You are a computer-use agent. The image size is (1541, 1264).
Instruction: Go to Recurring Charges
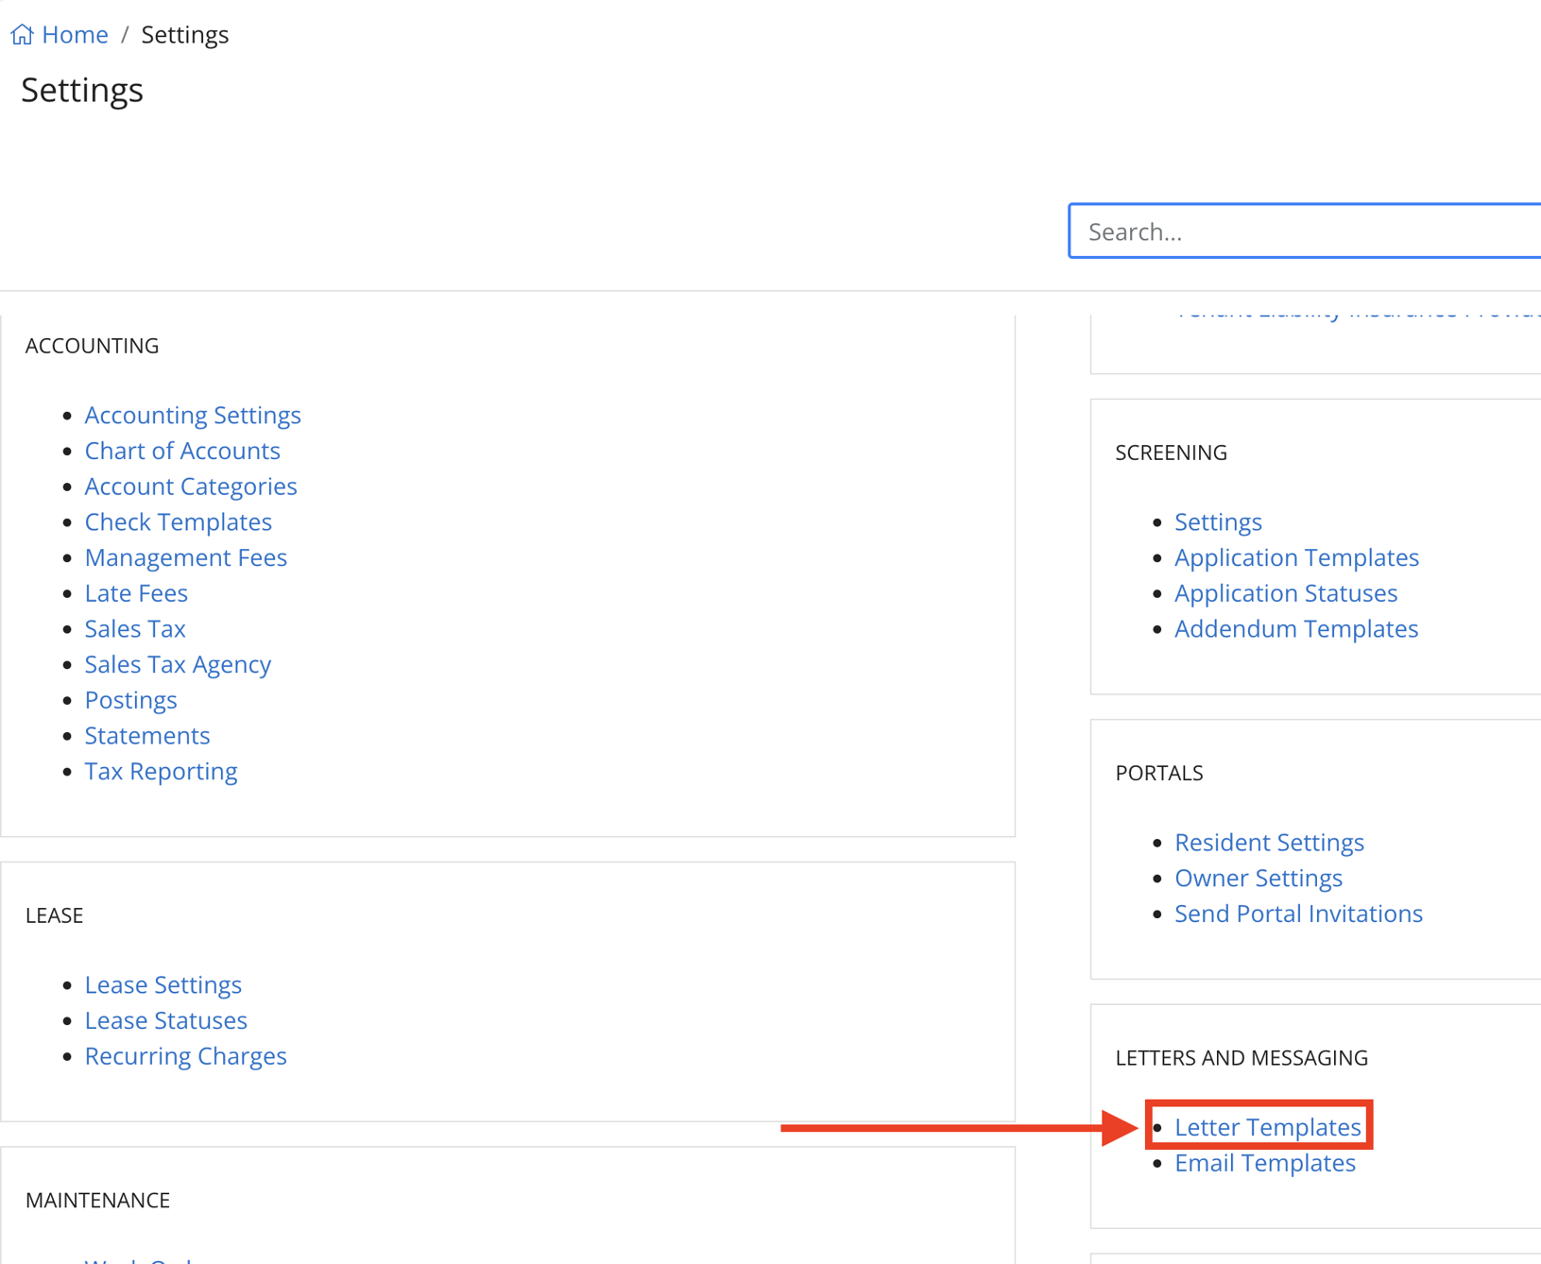click(185, 1056)
